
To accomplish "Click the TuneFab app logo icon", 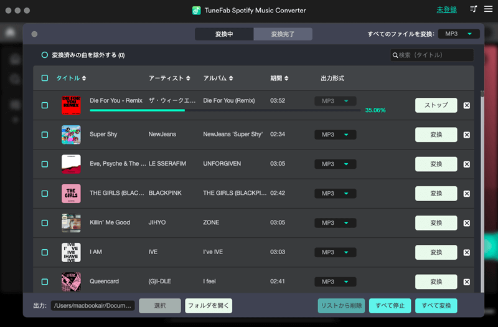I will [x=196, y=11].
